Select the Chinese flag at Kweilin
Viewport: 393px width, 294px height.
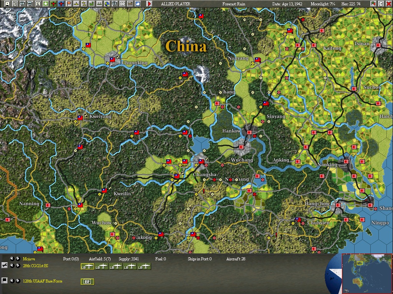[104, 191]
